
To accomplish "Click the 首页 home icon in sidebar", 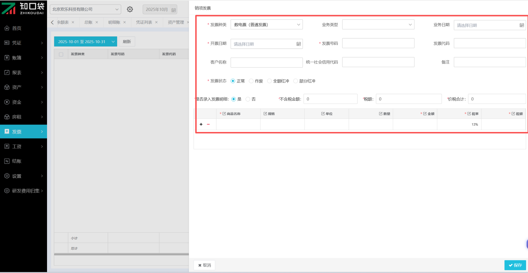I will 7,28.
